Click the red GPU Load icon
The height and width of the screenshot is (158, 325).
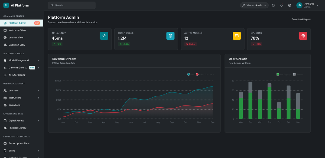(x=303, y=35)
